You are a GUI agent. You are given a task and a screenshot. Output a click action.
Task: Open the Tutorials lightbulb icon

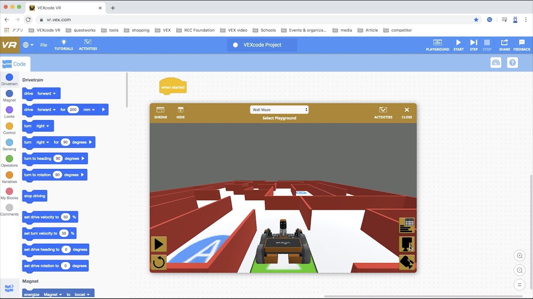(63, 44)
